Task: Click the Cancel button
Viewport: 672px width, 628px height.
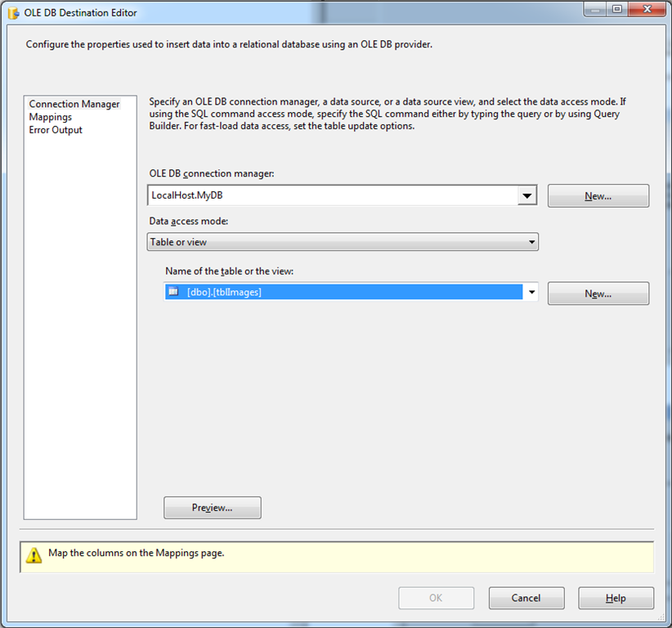Action: [x=526, y=598]
